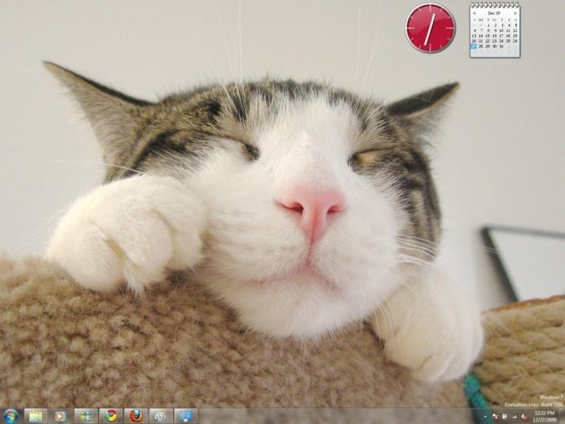Go to next month in calendar gadget
This screenshot has height=424, width=565.
click(x=515, y=13)
